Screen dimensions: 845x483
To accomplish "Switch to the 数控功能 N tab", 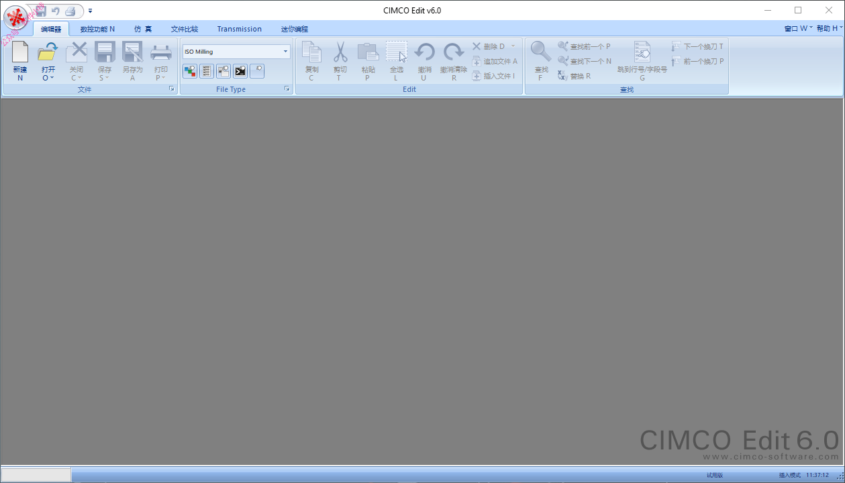I will coord(97,29).
